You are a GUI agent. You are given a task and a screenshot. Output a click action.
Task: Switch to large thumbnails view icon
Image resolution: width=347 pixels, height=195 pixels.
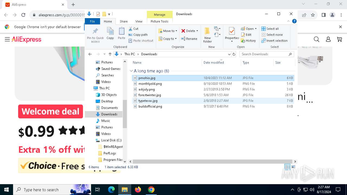293,167
